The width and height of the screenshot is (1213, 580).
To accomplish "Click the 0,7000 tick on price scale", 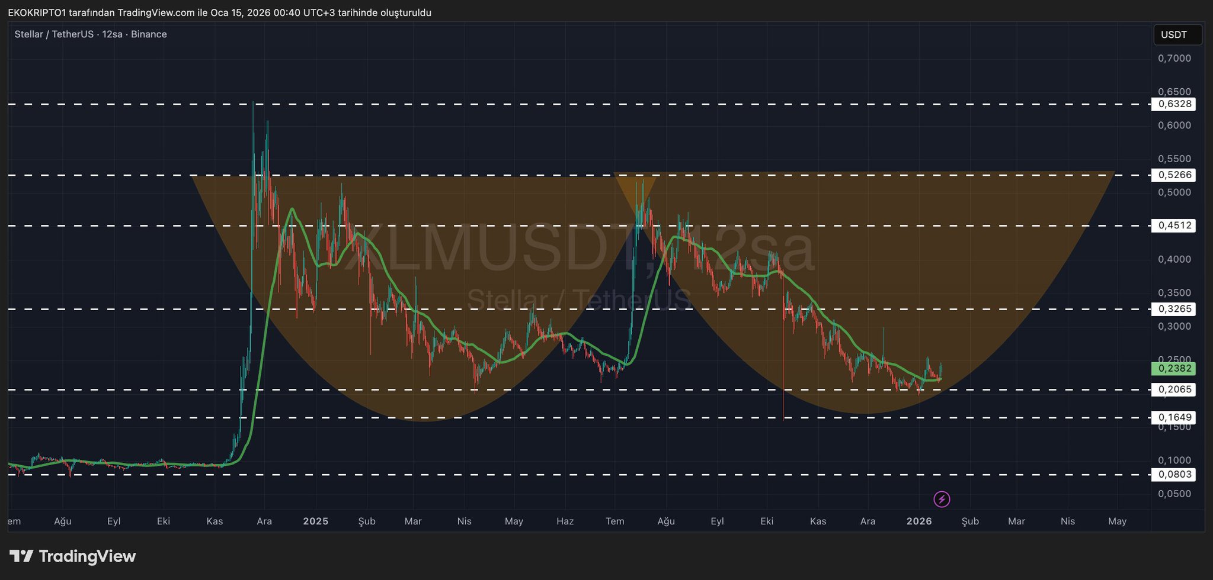I will (1174, 58).
